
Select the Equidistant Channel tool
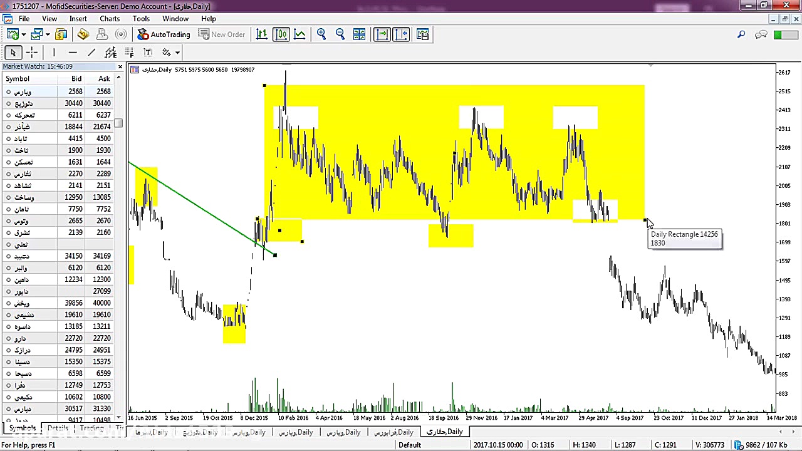pyautogui.click(x=110, y=53)
